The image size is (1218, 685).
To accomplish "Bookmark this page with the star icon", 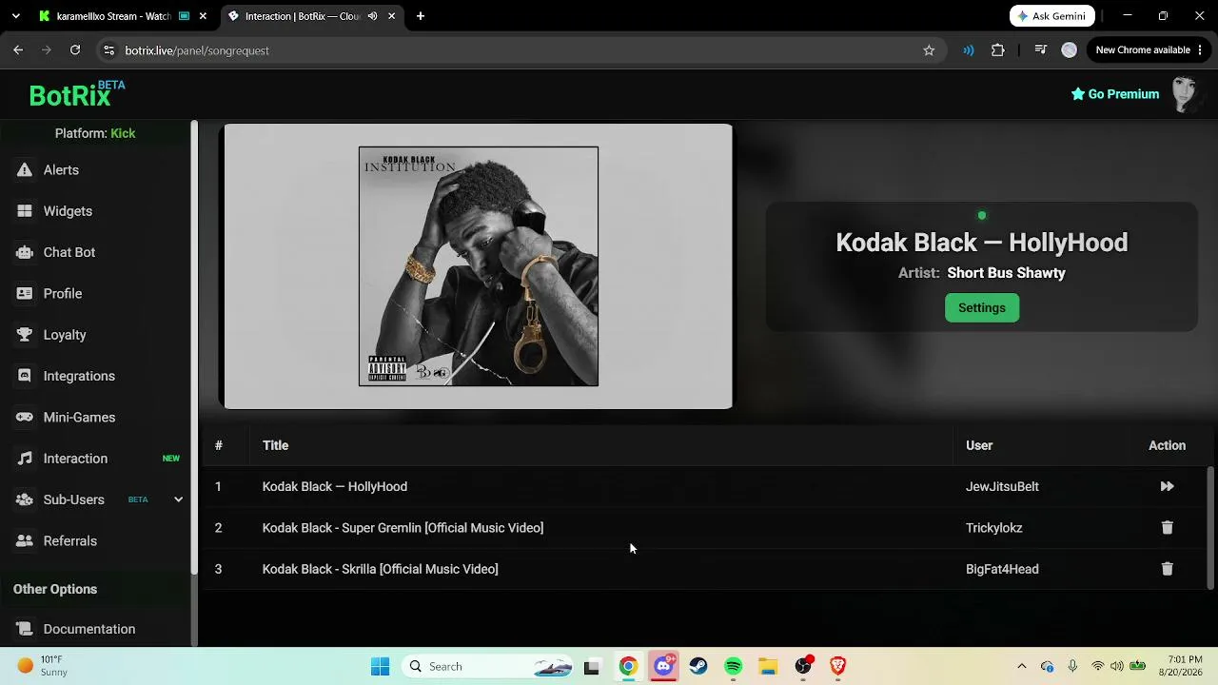I will (929, 50).
